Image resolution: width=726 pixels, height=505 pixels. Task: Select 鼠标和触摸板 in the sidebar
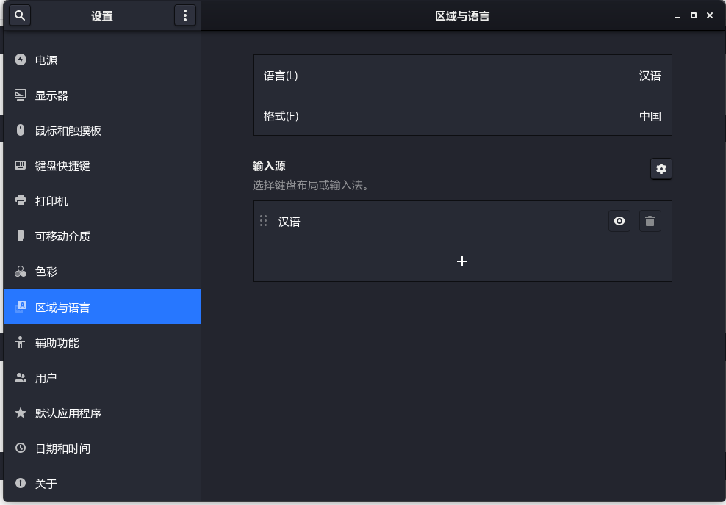[x=102, y=131]
